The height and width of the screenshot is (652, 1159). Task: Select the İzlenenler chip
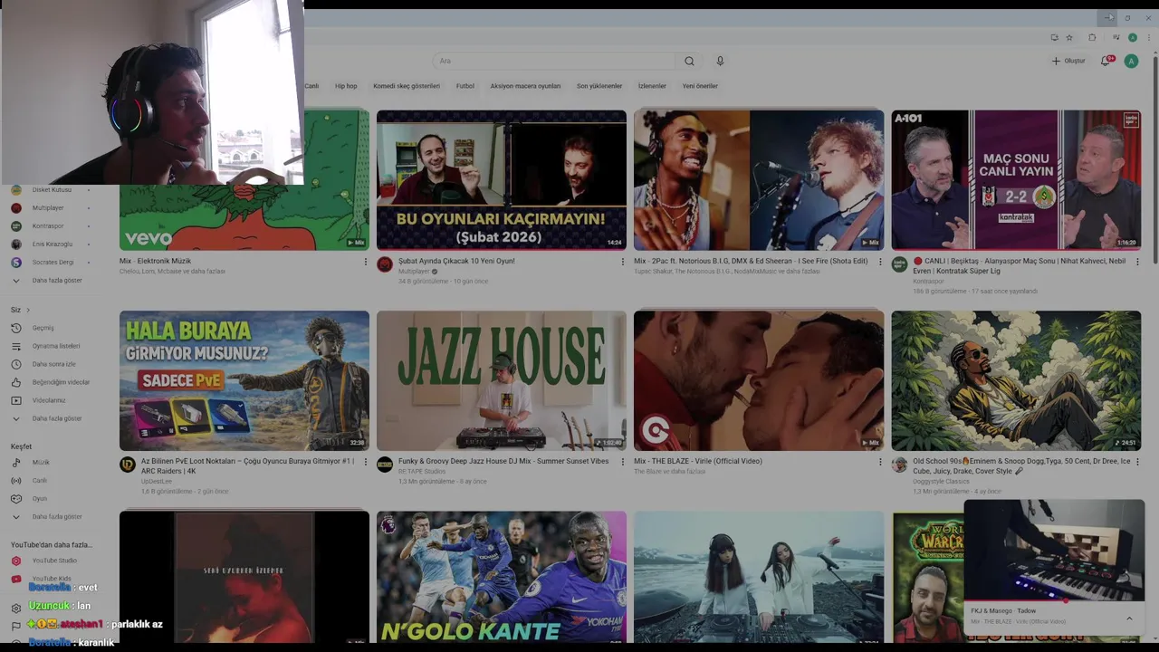[x=652, y=86]
